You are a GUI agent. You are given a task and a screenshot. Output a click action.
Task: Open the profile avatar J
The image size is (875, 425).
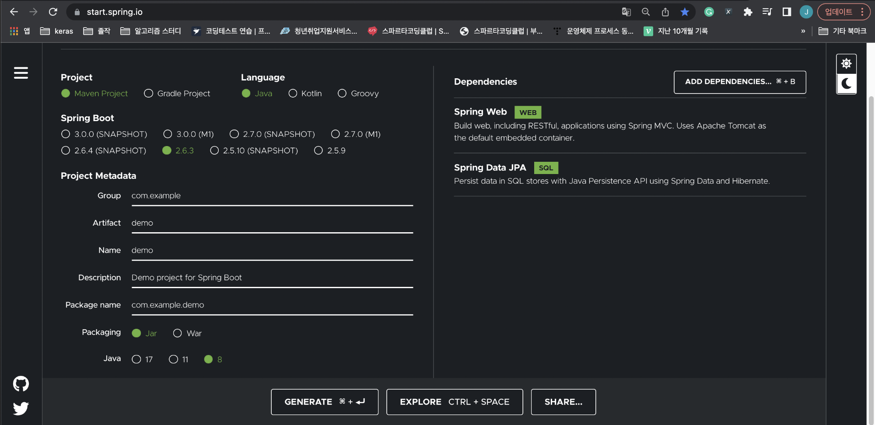tap(806, 12)
